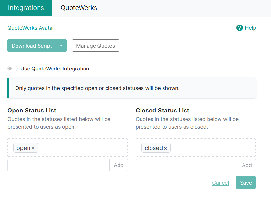Save the QuoteWerks settings
Image resolution: width=271 pixels, height=201 pixels.
[x=246, y=183]
